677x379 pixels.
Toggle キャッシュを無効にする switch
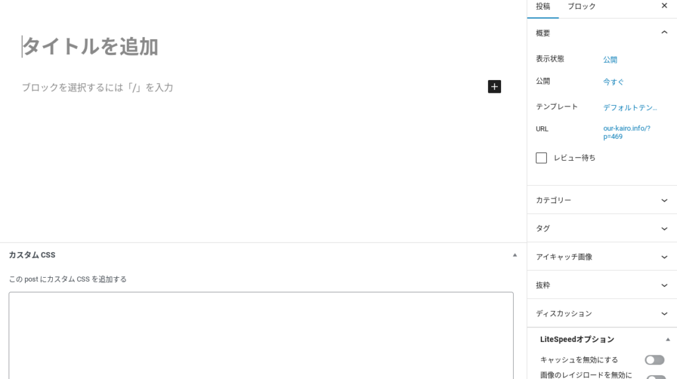655,360
